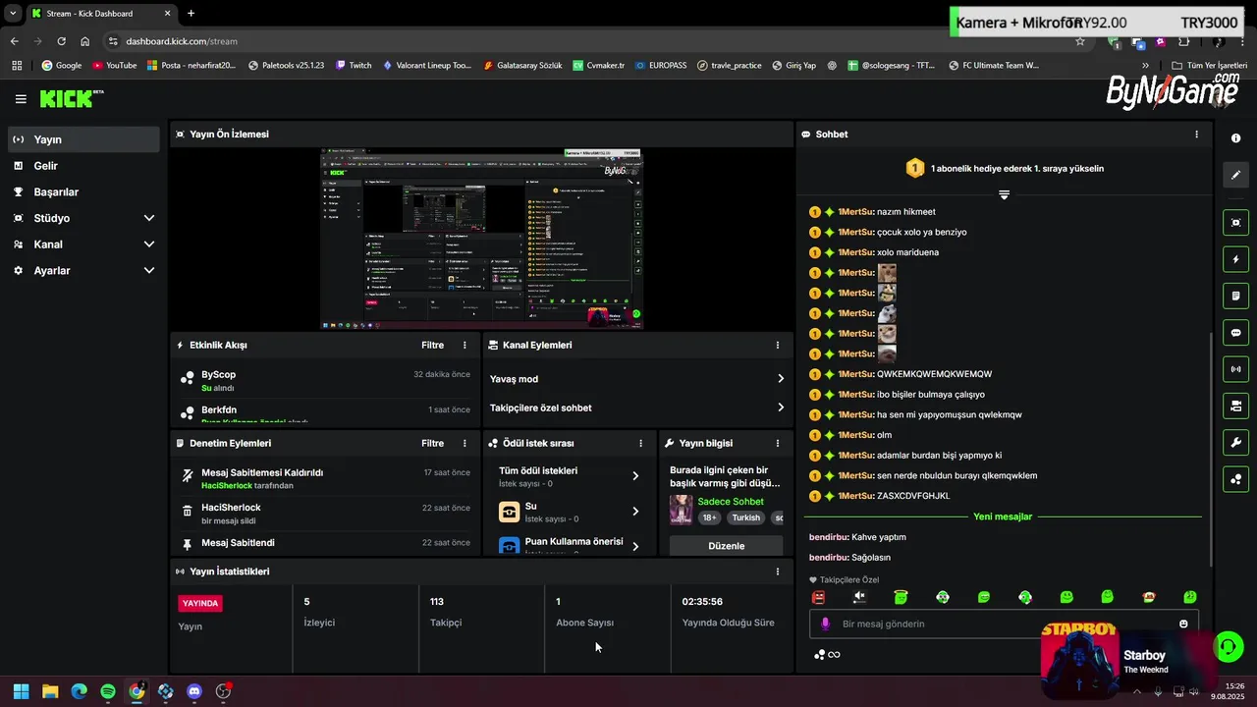Toggle the lightning activity feed panel icon
Image resolution: width=1257 pixels, height=707 pixels.
[1236, 260]
